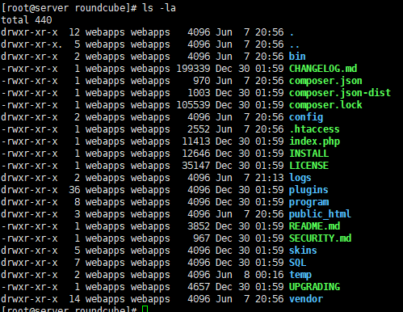Select the 'SQL' directory name
403x312 pixels.
coord(297,263)
